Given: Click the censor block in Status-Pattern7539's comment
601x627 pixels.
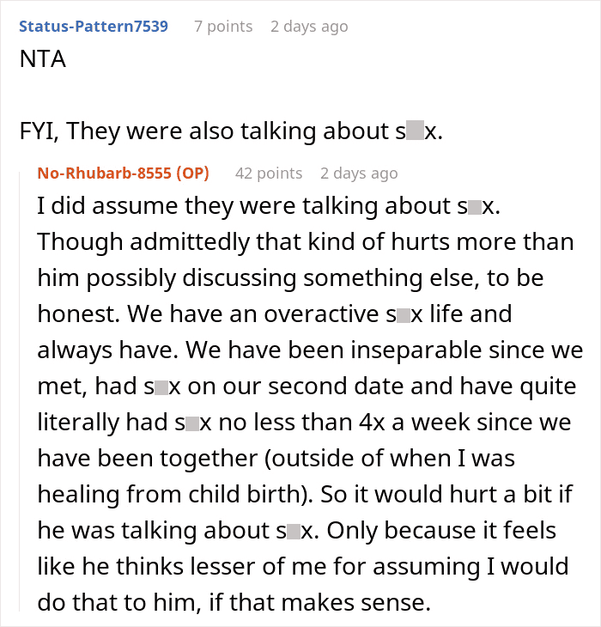Looking at the screenshot, I should click(415, 131).
